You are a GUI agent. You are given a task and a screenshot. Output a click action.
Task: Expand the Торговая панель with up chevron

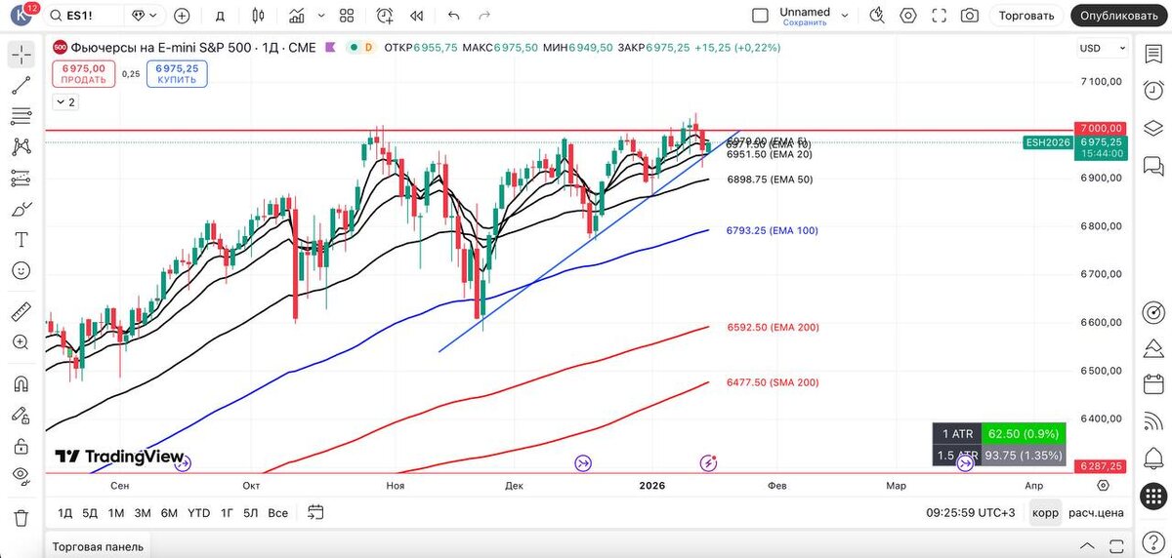point(1087,546)
